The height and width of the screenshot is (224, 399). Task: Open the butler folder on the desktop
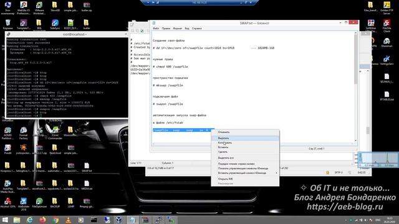(87, 24)
